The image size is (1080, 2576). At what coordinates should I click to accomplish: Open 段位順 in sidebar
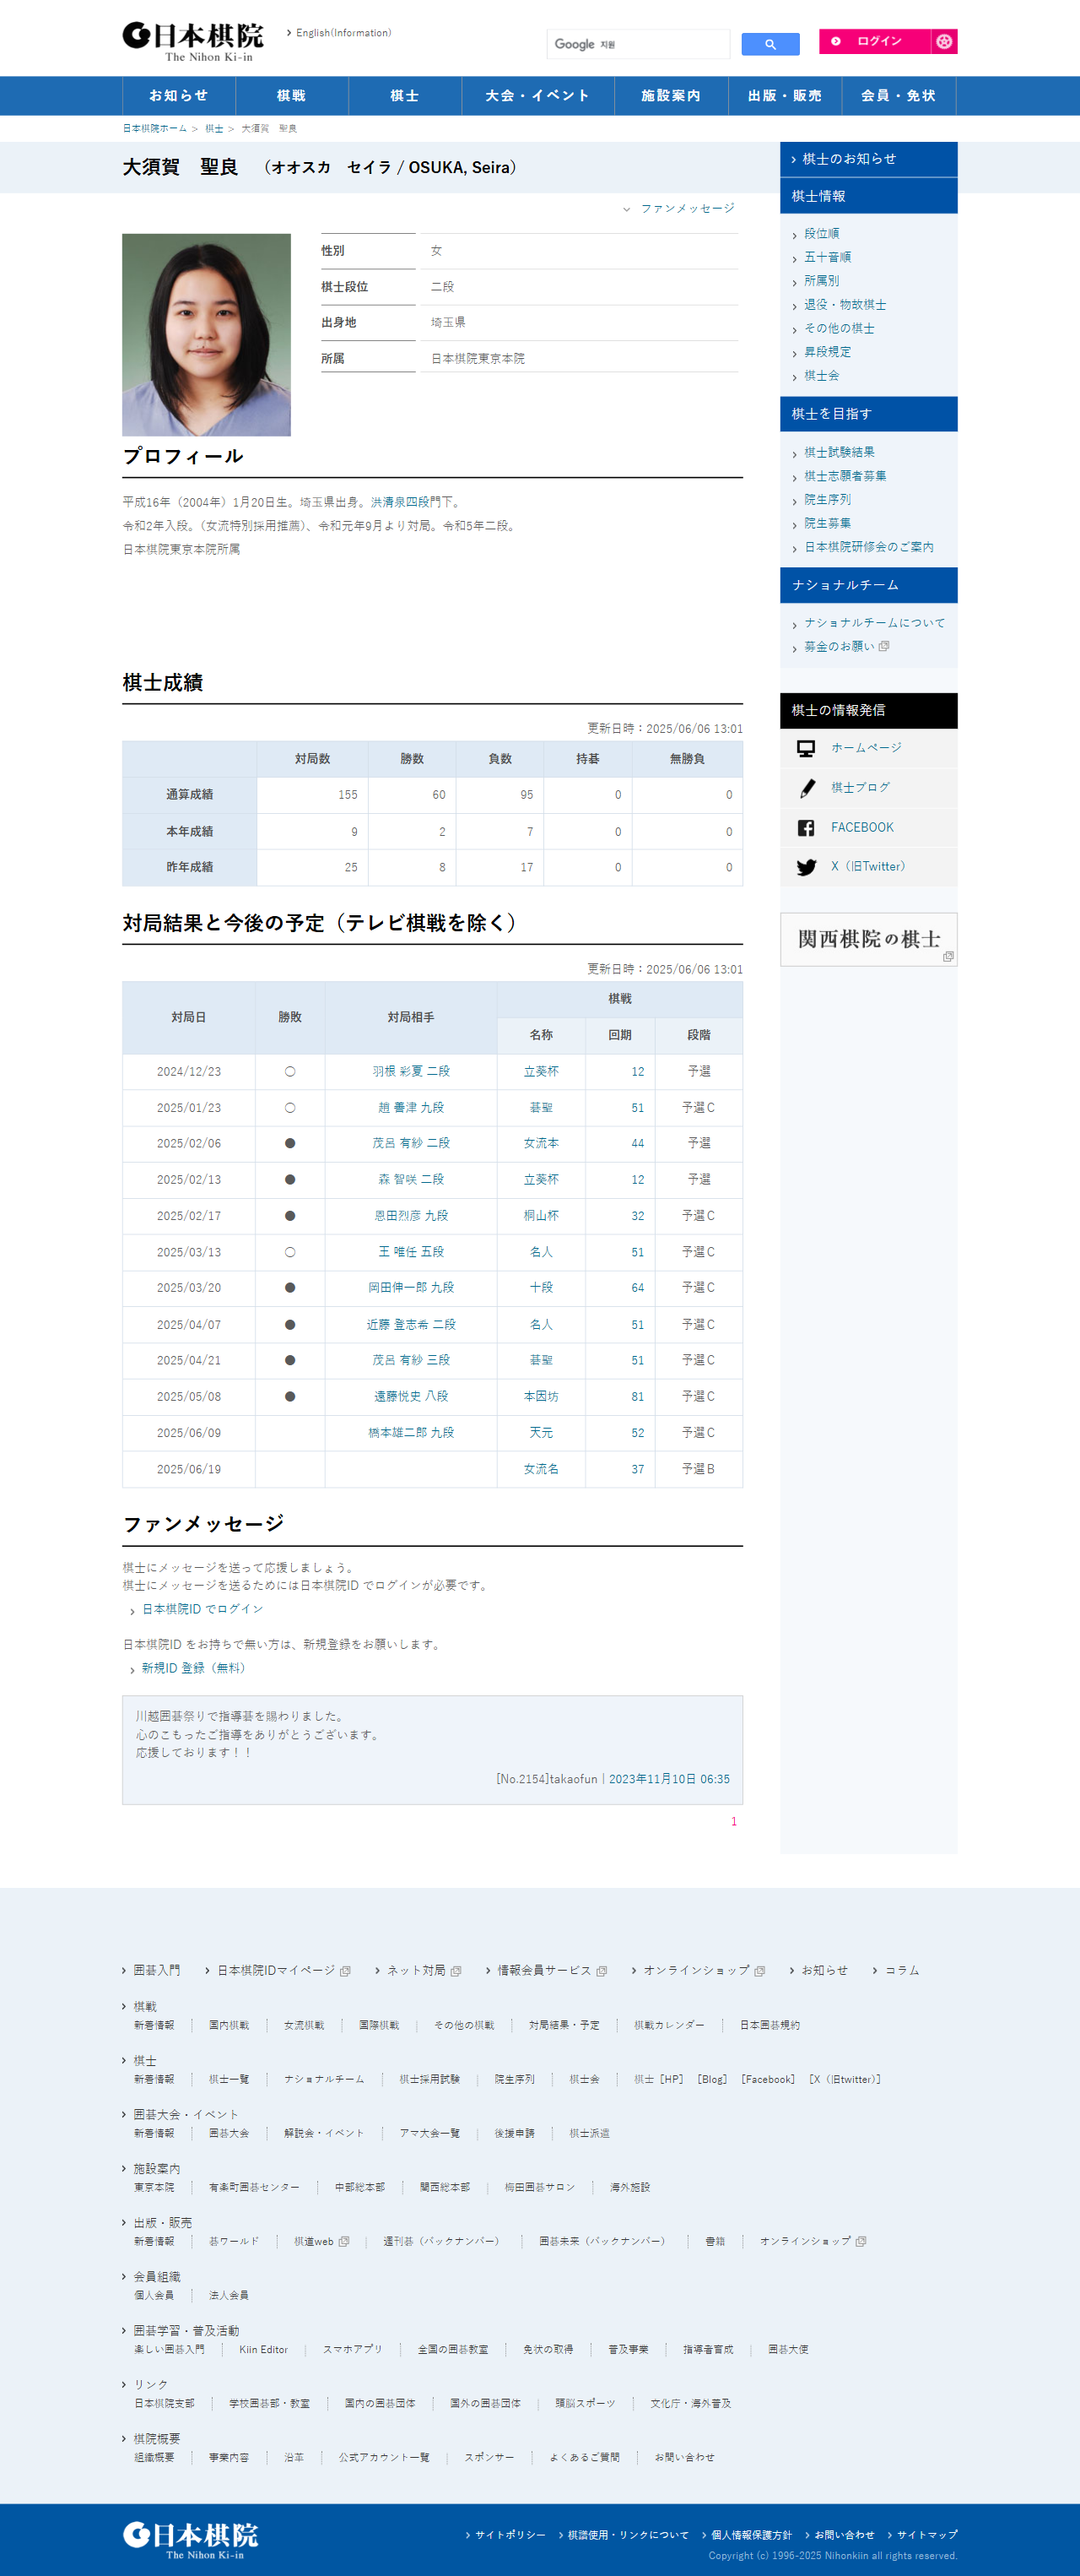(x=821, y=233)
